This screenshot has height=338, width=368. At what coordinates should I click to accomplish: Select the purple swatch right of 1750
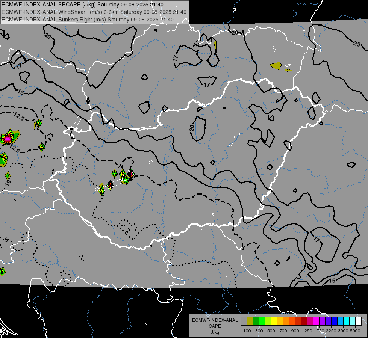(322, 321)
